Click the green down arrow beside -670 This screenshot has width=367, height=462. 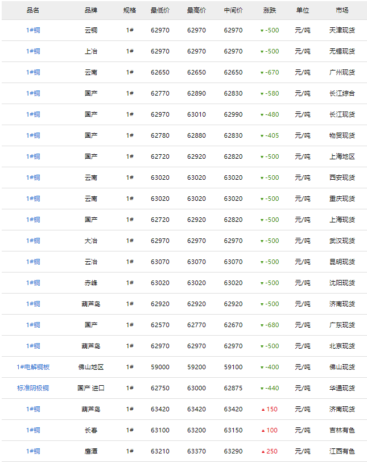[x=262, y=73]
